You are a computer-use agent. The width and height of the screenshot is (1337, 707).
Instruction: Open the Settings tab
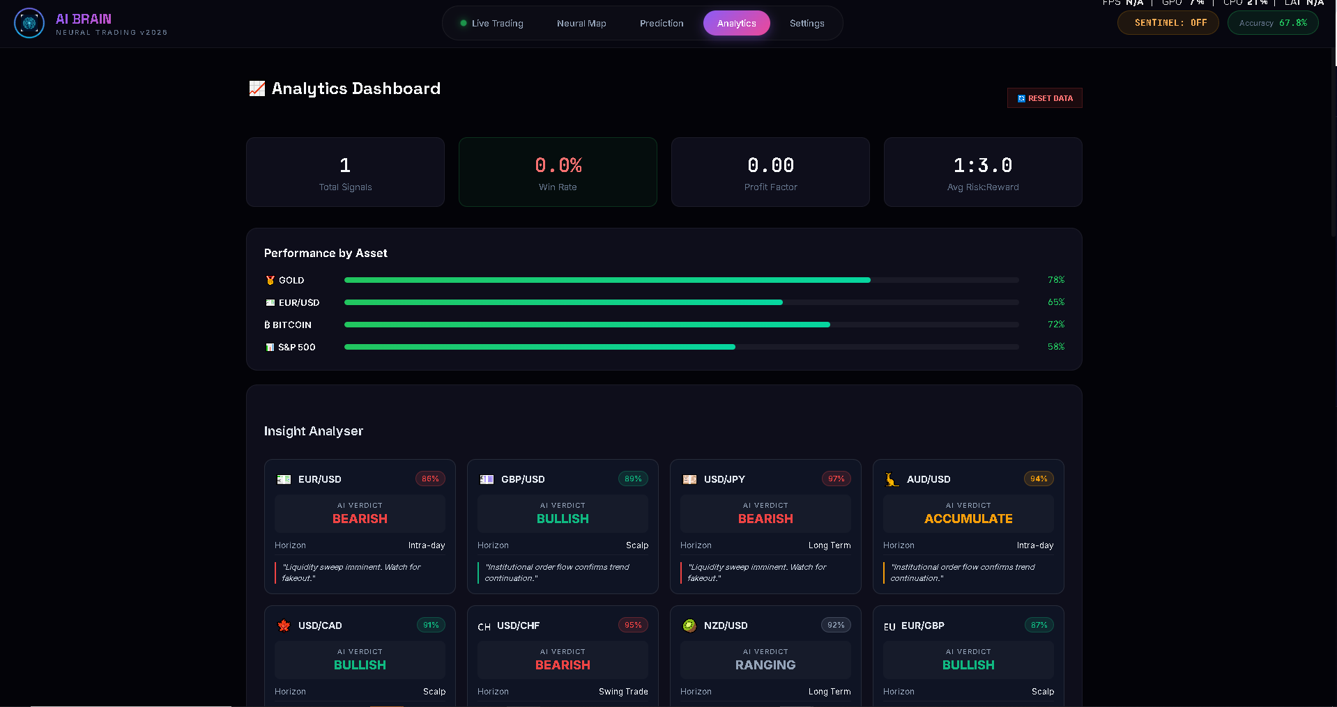[807, 23]
